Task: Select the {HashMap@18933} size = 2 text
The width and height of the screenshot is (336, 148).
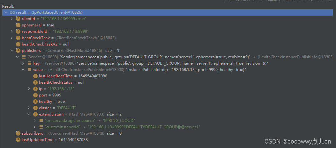Action: click(x=95, y=114)
